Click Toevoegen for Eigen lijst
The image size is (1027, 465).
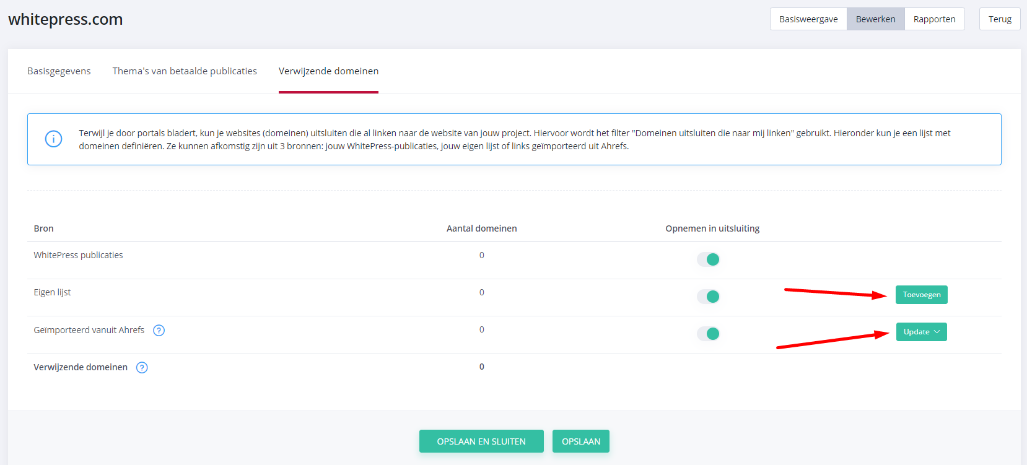(922, 295)
